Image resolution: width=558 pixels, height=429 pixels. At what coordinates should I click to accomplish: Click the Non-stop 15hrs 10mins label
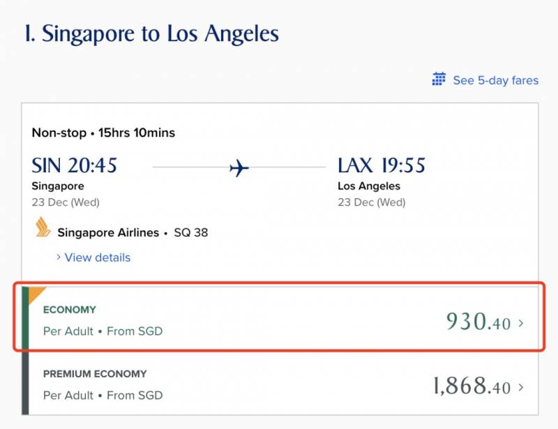103,133
